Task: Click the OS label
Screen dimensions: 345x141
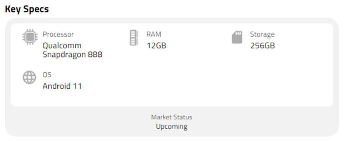Action: pos(47,75)
